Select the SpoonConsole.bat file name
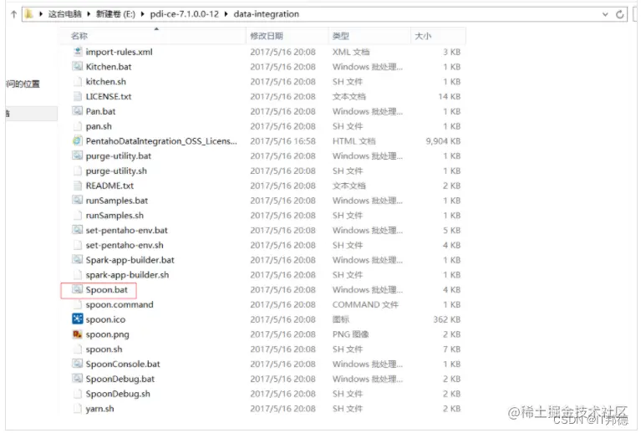641x433 pixels. 123,364
